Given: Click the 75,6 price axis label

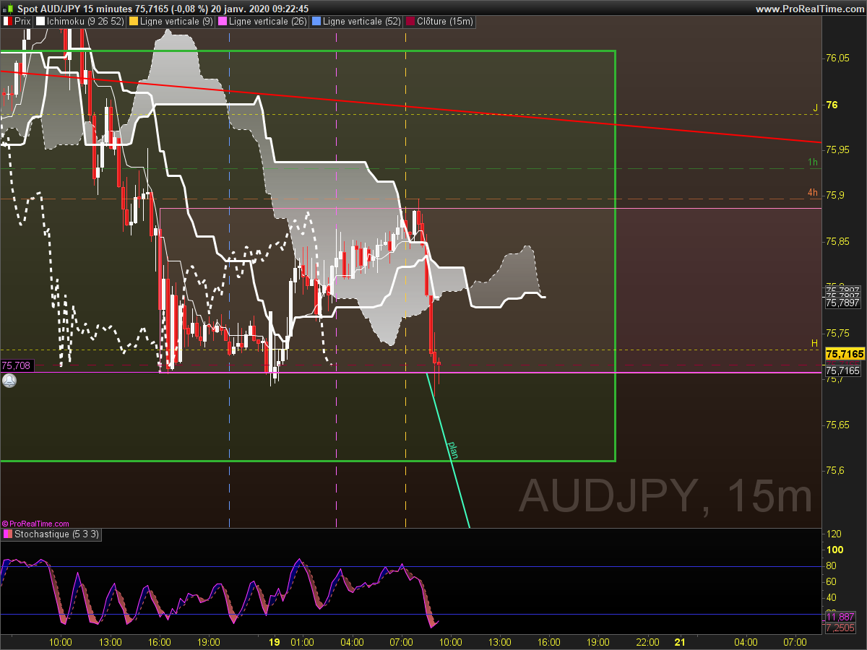Looking at the screenshot, I should click(834, 471).
